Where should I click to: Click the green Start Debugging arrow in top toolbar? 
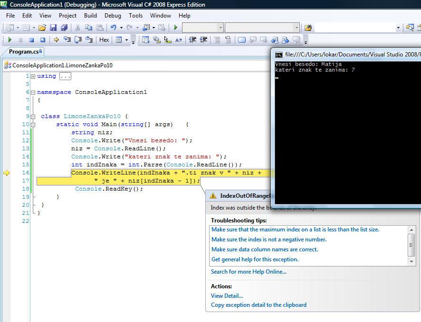[x=176, y=28]
